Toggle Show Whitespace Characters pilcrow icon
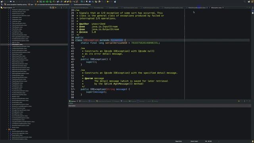The image size is (254, 143). click(x=87, y=2)
